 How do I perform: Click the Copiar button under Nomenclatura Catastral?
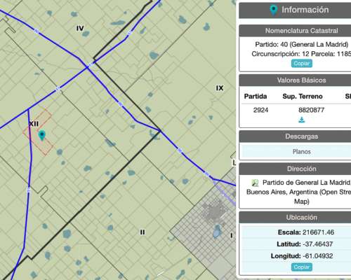click(x=302, y=64)
